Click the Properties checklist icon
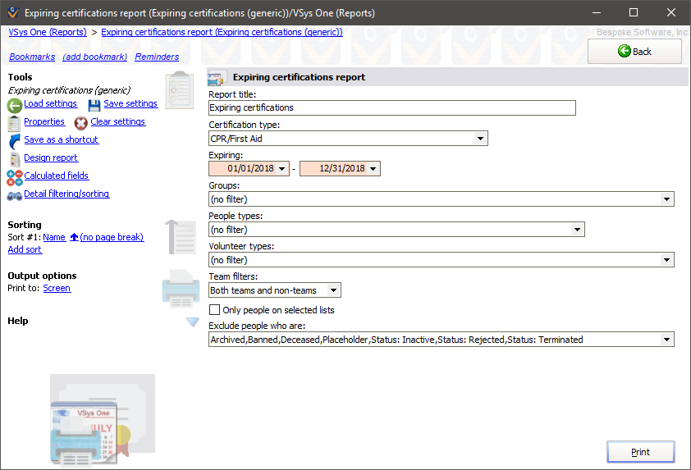Viewport: 691px width, 470px height. coord(14,124)
